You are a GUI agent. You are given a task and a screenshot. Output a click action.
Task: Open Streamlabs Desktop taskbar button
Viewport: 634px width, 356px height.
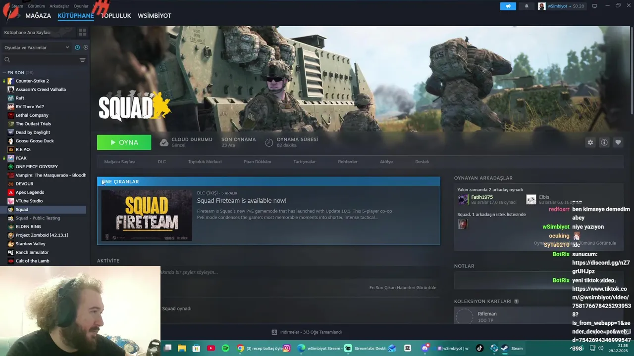366,348
